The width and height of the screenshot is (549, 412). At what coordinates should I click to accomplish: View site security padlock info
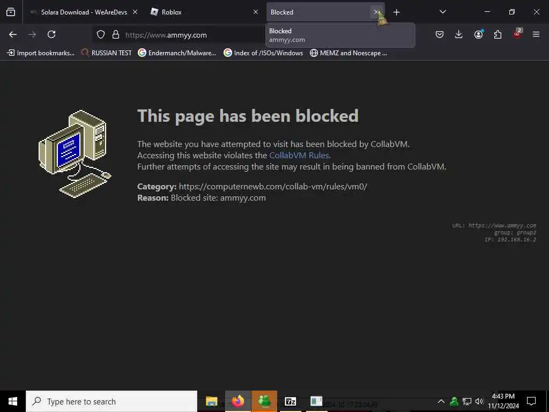click(x=116, y=35)
